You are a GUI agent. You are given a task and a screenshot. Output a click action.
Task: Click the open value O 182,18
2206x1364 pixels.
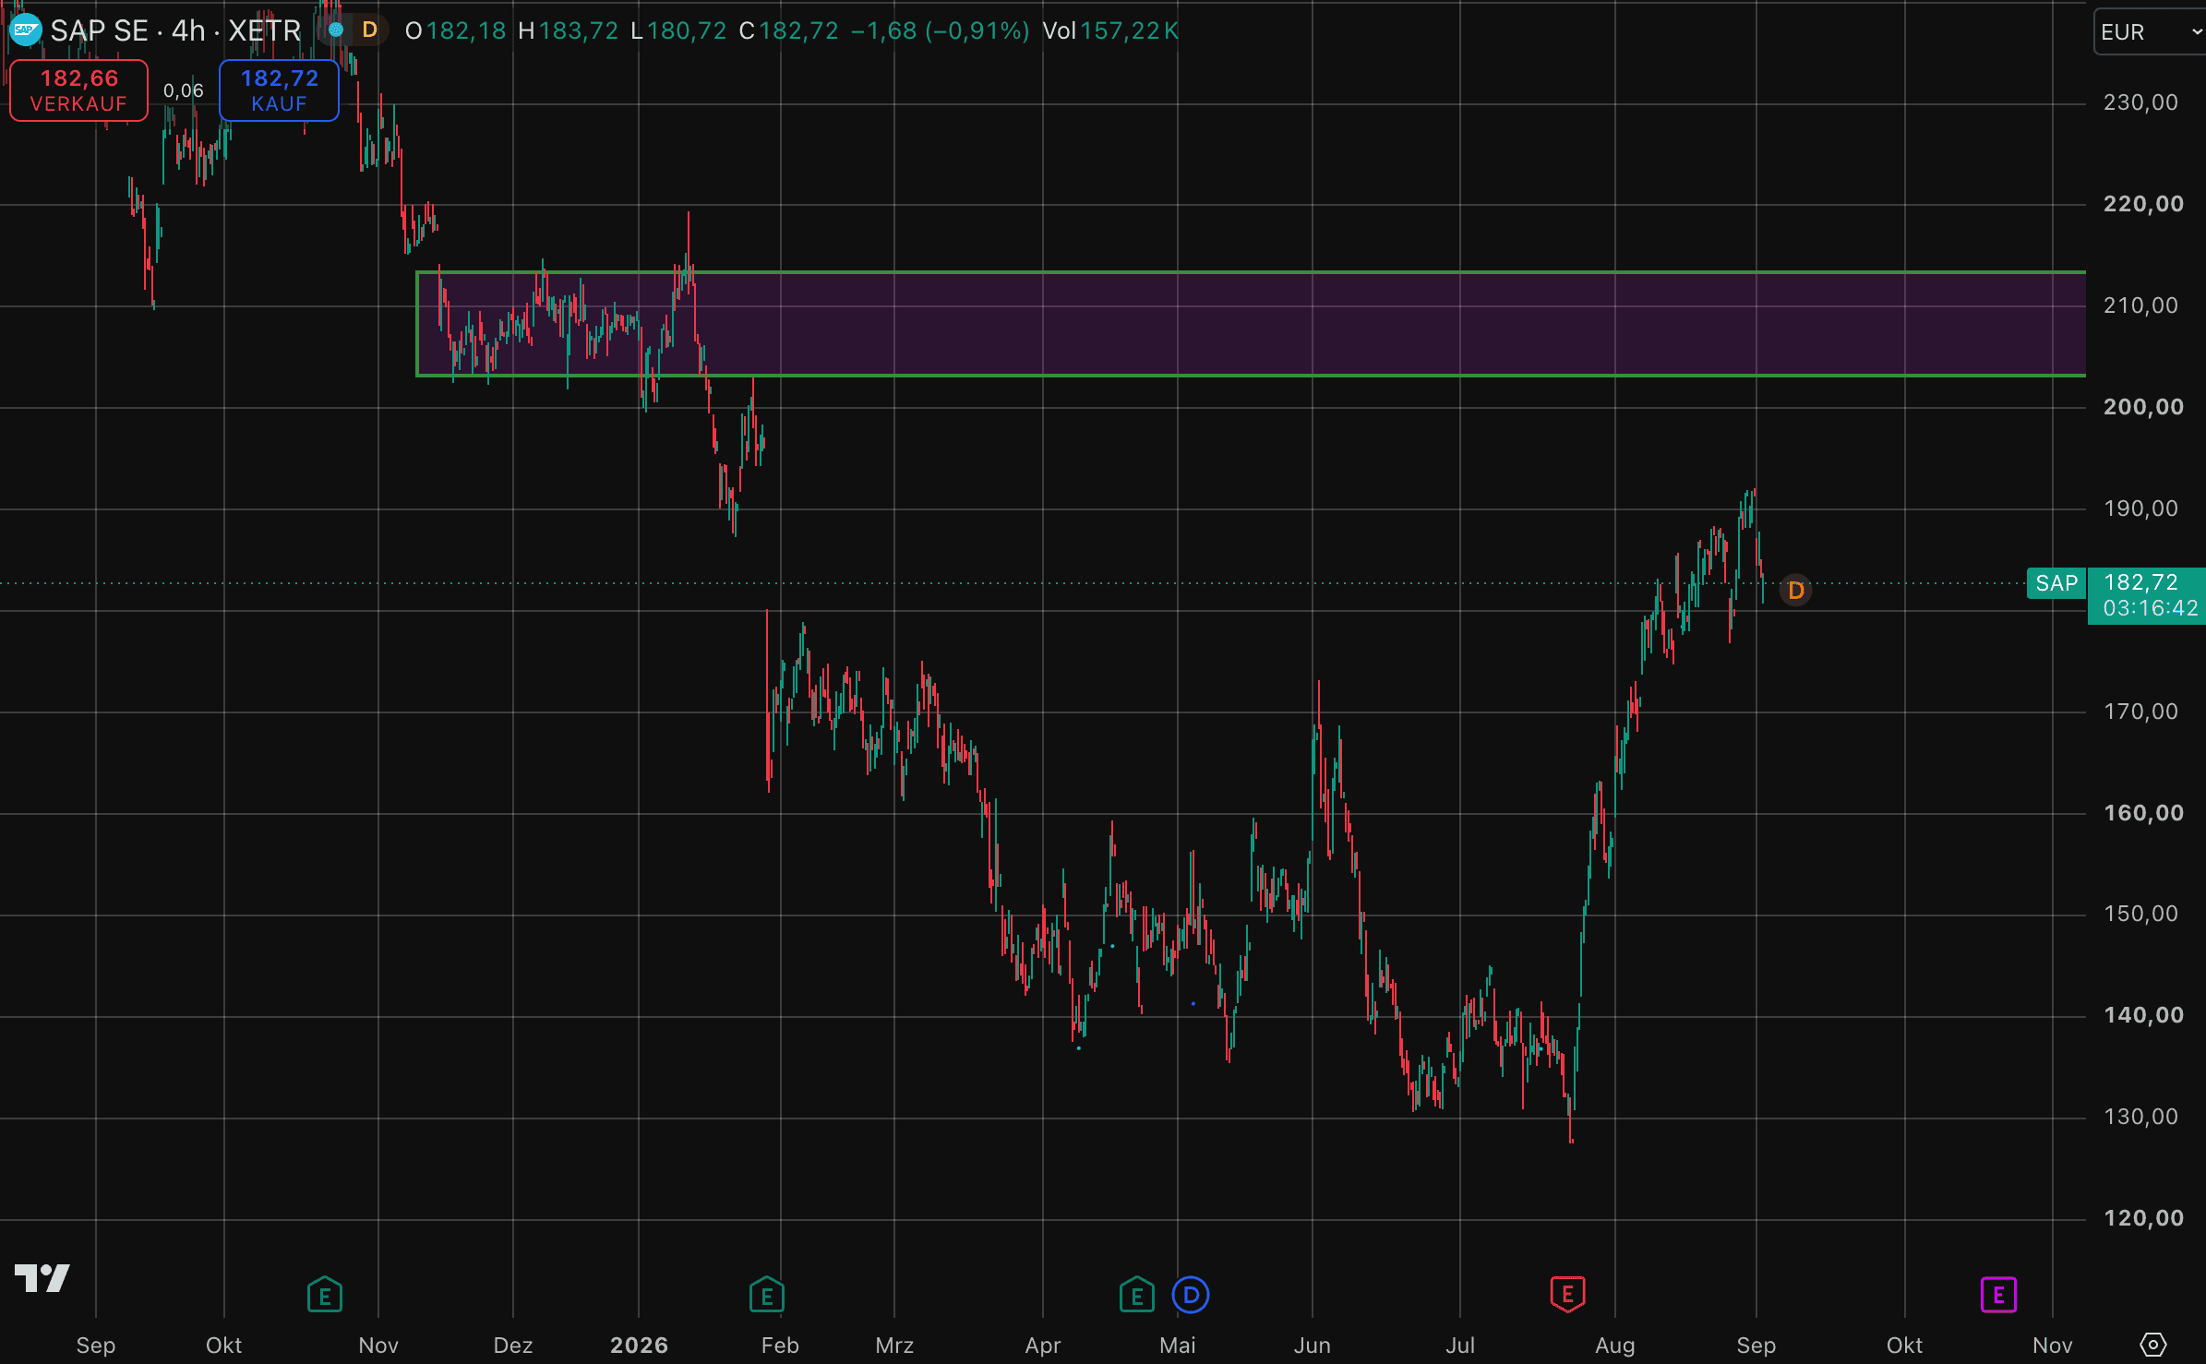455,30
